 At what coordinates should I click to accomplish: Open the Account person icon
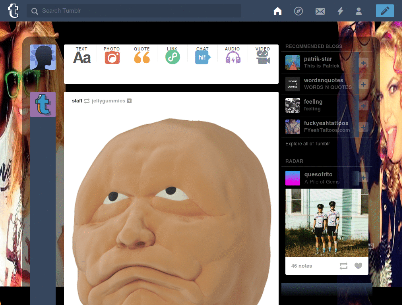point(359,11)
